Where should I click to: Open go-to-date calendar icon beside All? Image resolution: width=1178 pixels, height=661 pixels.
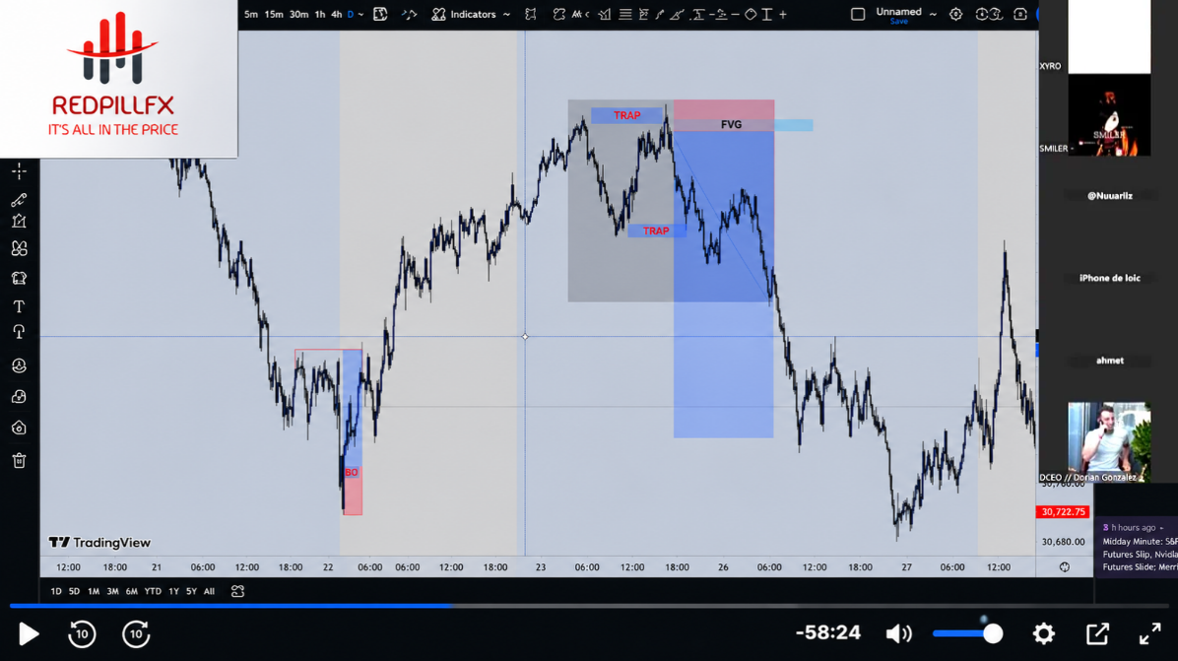(237, 591)
